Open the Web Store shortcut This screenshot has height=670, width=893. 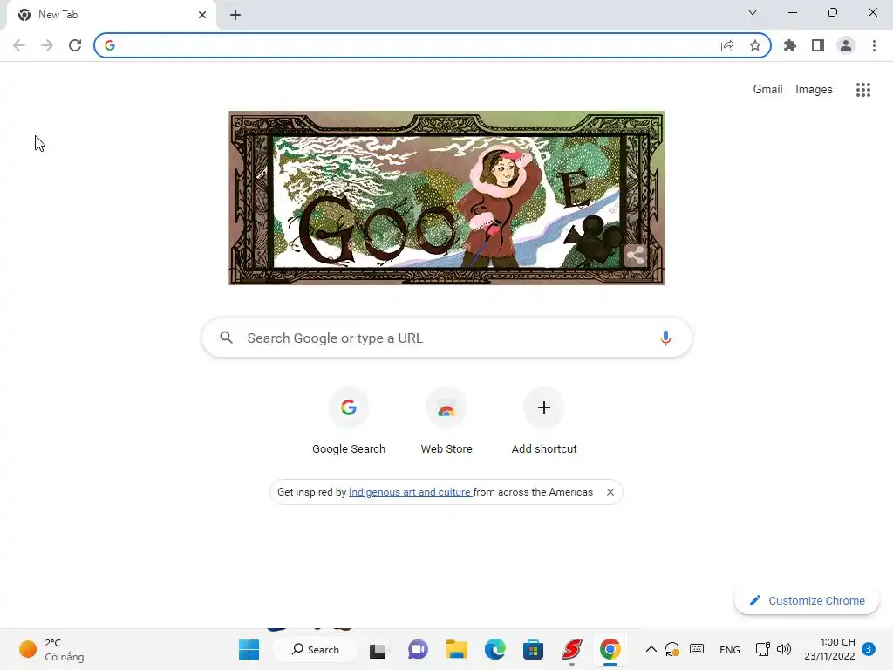(446, 421)
